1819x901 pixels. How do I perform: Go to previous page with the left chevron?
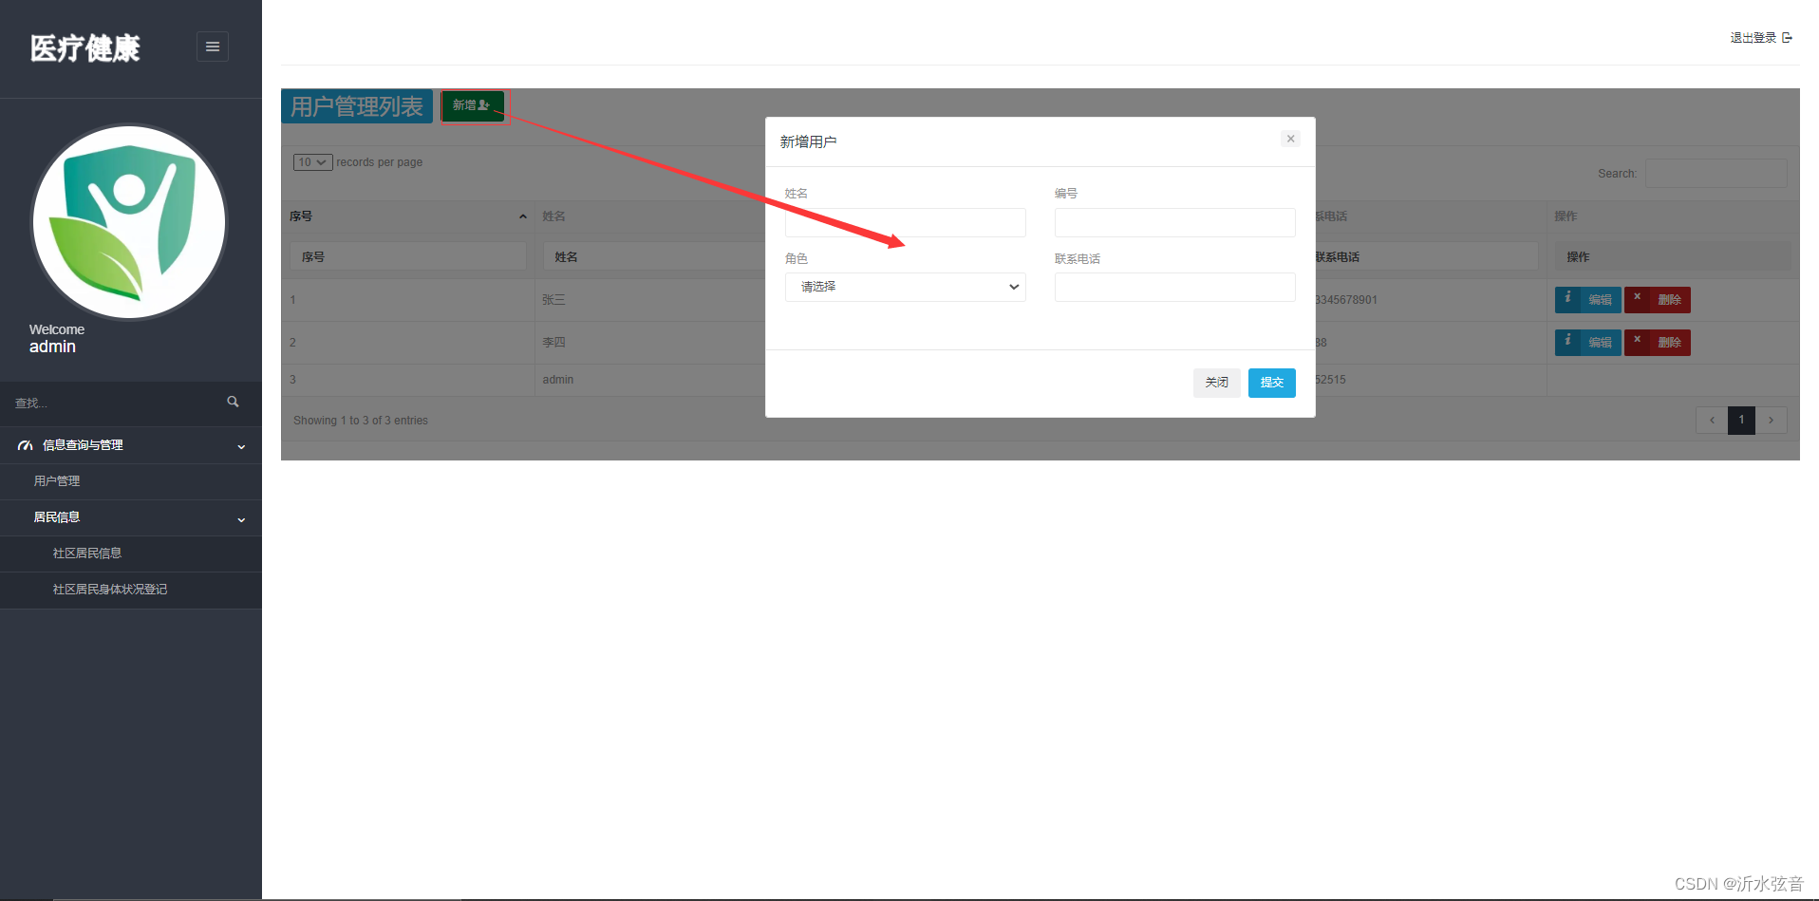point(1712,421)
